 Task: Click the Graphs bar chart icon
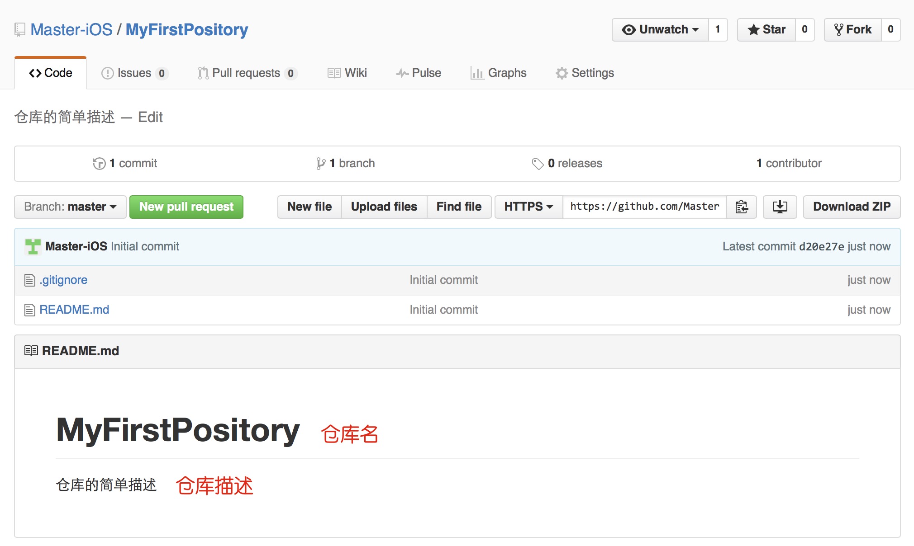pos(477,73)
